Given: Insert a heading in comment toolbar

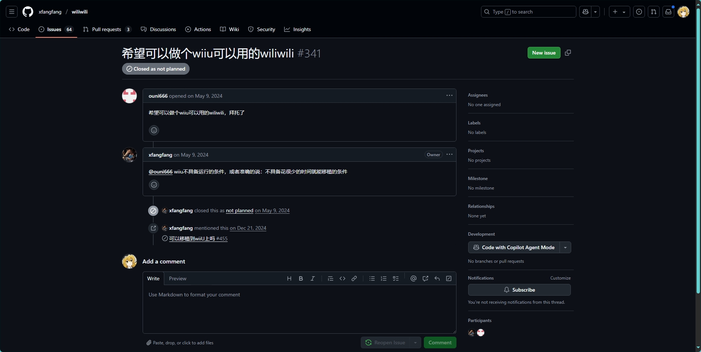Looking at the screenshot, I should pos(289,278).
